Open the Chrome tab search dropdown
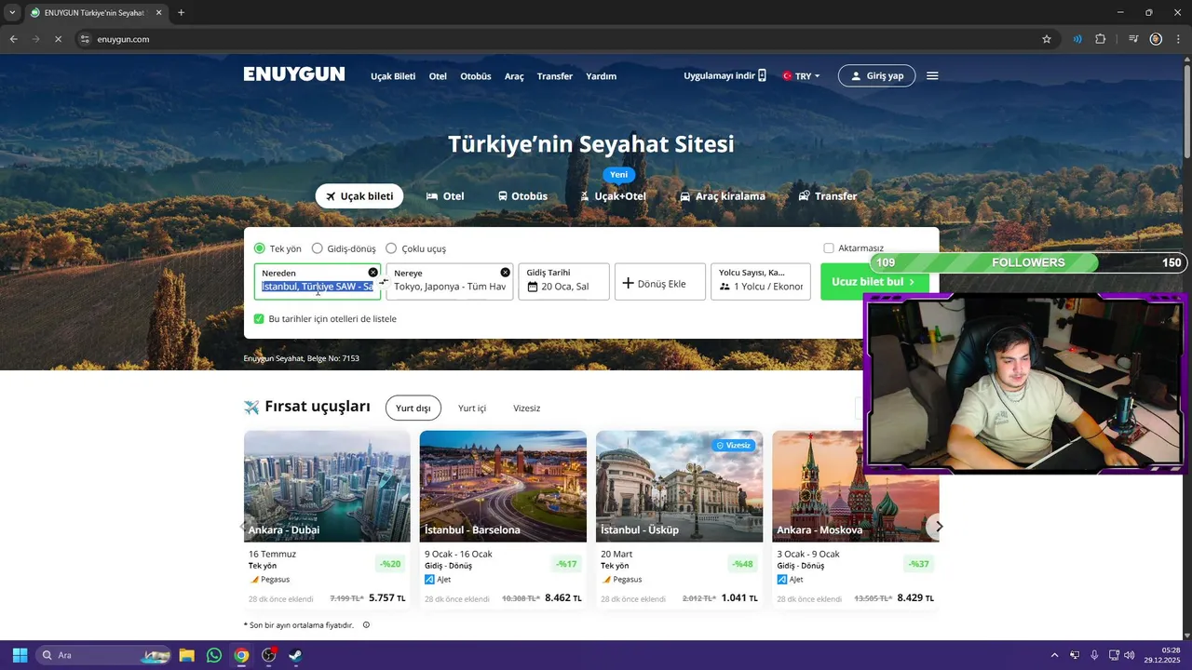 (12, 12)
